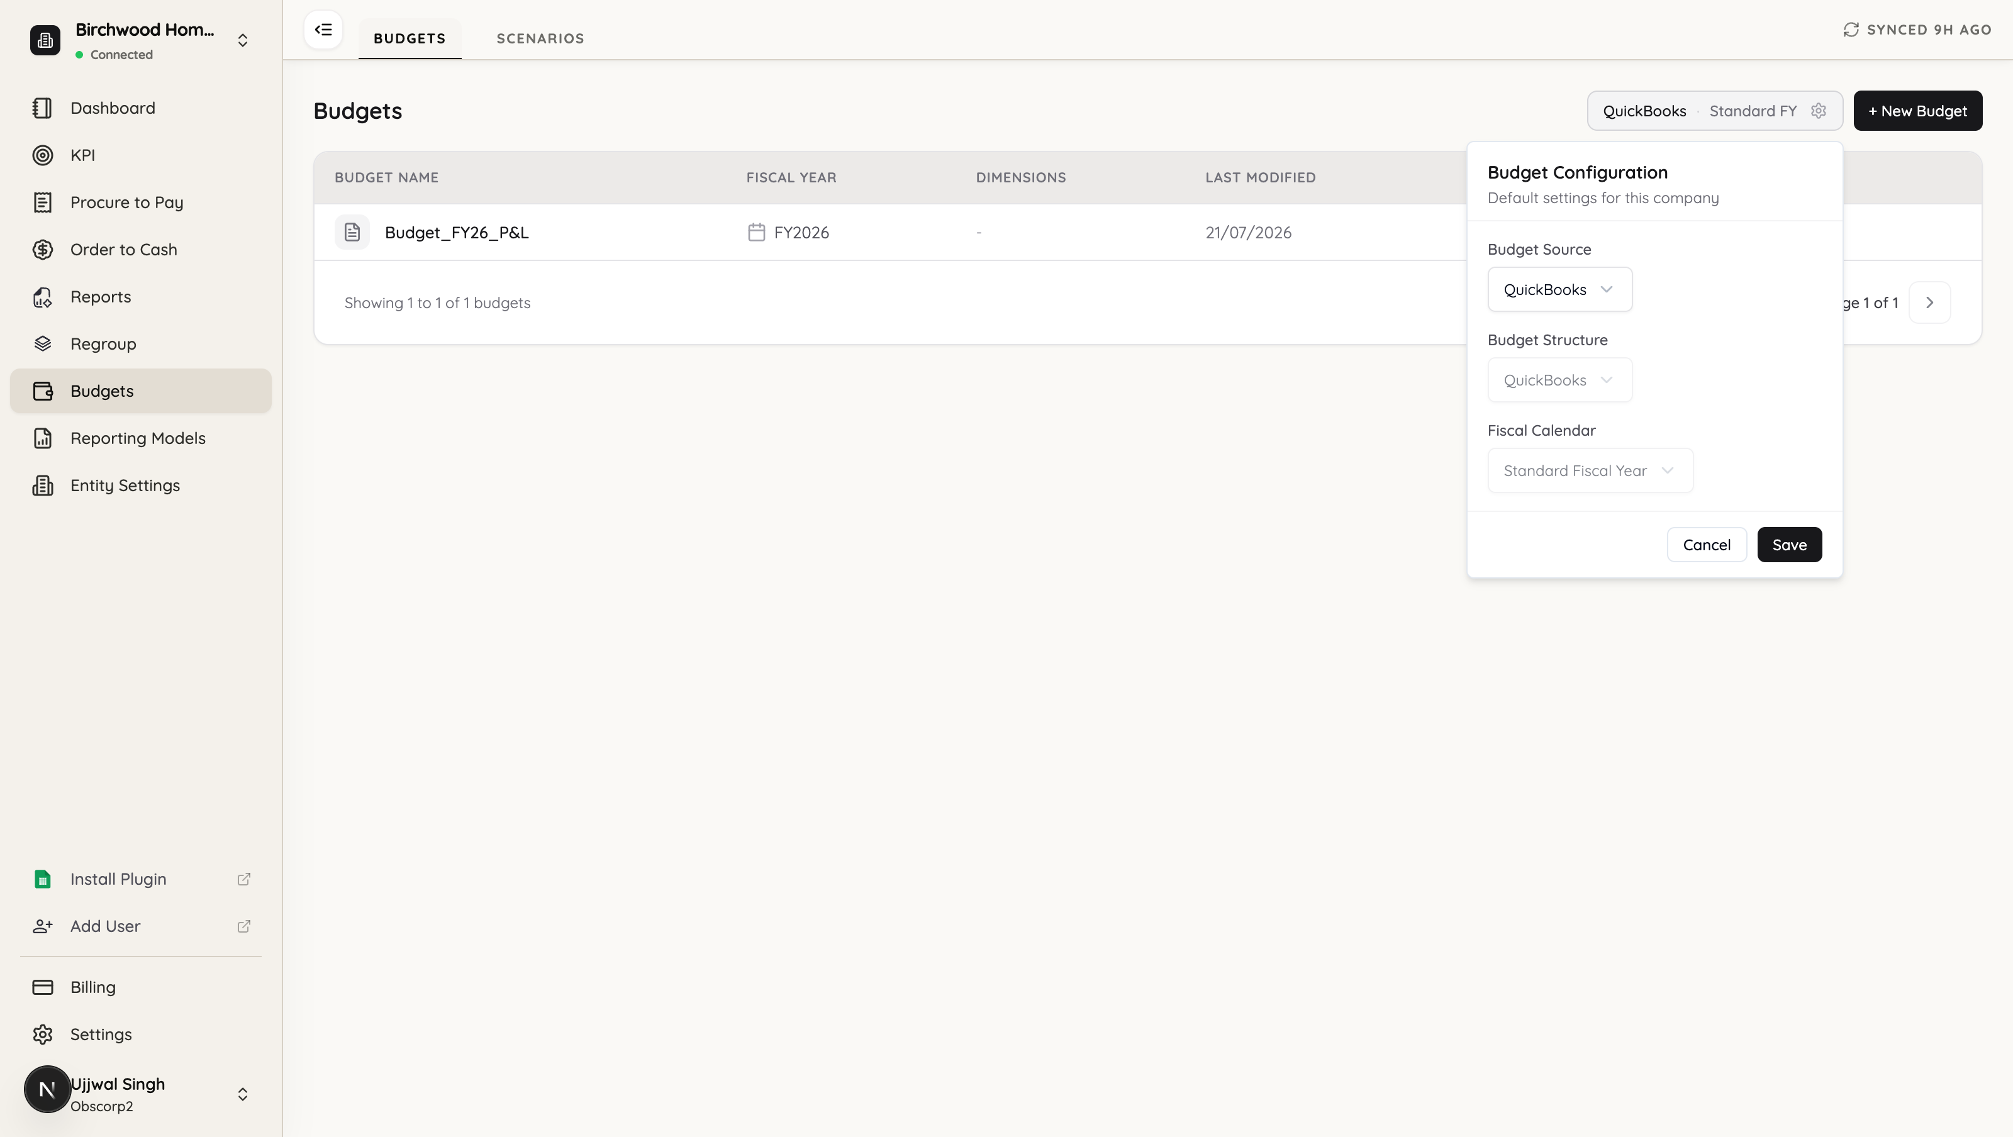Click QuickBooks in the configuration pill

[x=1644, y=111]
